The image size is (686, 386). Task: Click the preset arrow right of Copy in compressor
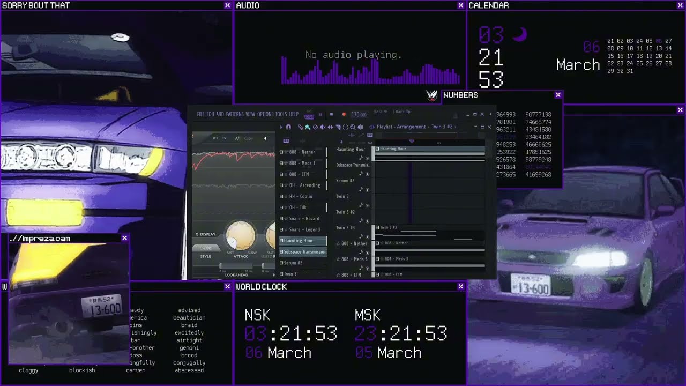265,138
